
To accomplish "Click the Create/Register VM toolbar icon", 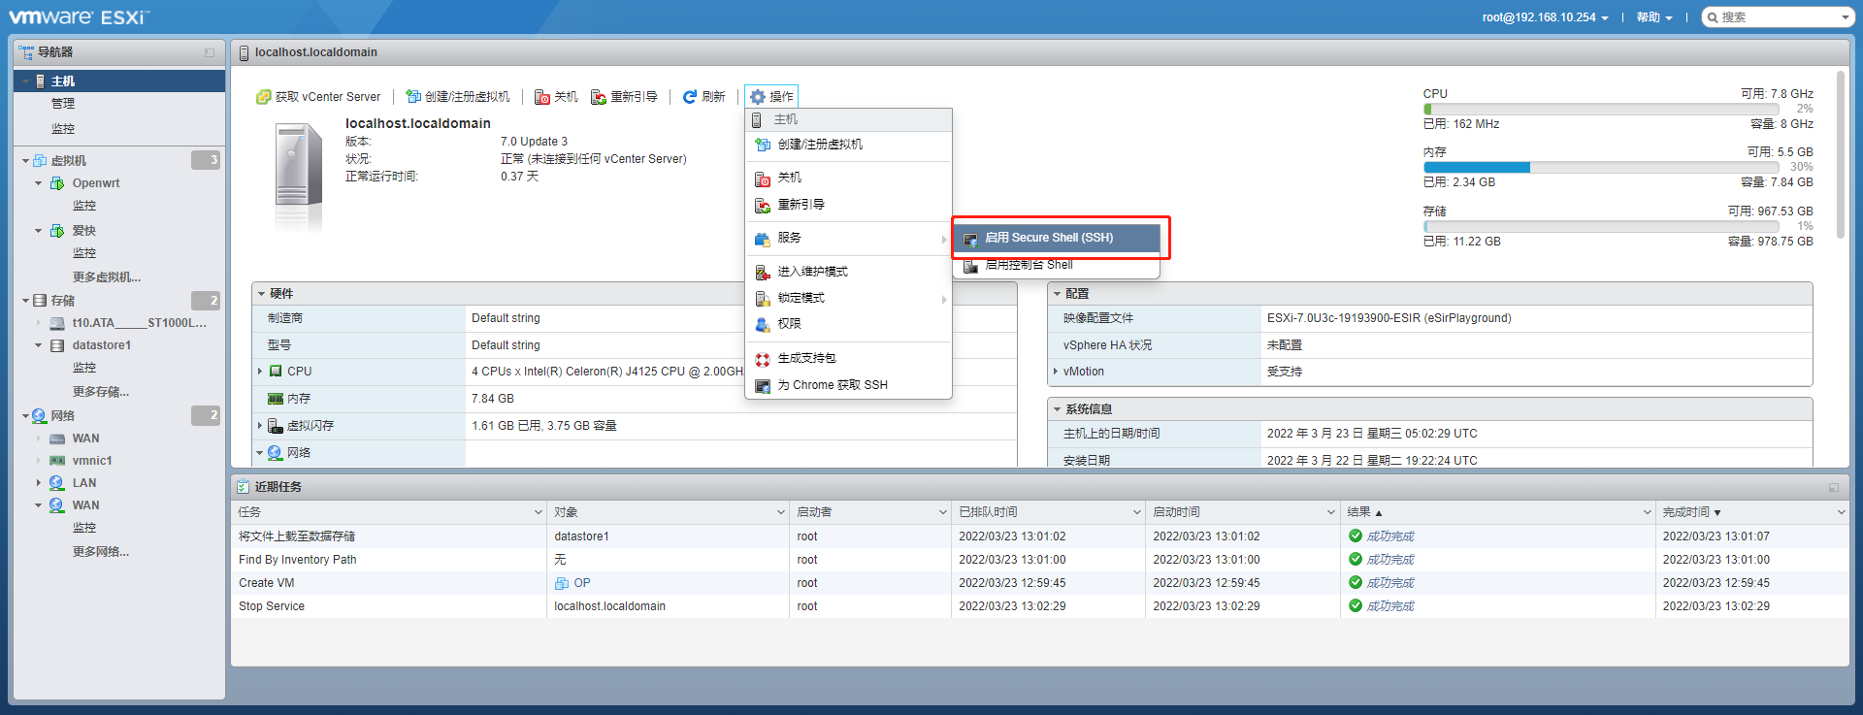I will pos(413,97).
